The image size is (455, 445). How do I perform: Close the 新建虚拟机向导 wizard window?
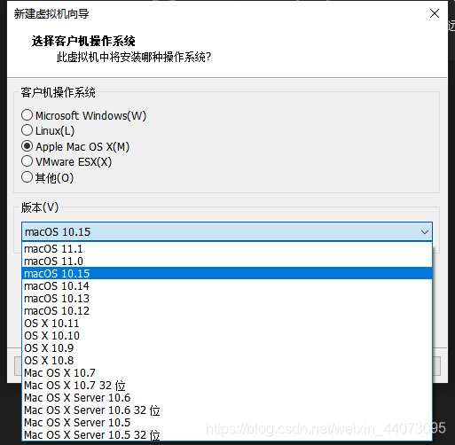point(435,13)
